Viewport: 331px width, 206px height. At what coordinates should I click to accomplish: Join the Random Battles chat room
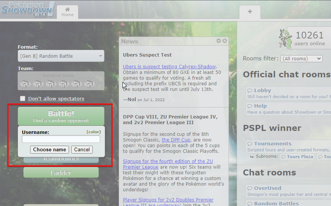(x=288, y=203)
